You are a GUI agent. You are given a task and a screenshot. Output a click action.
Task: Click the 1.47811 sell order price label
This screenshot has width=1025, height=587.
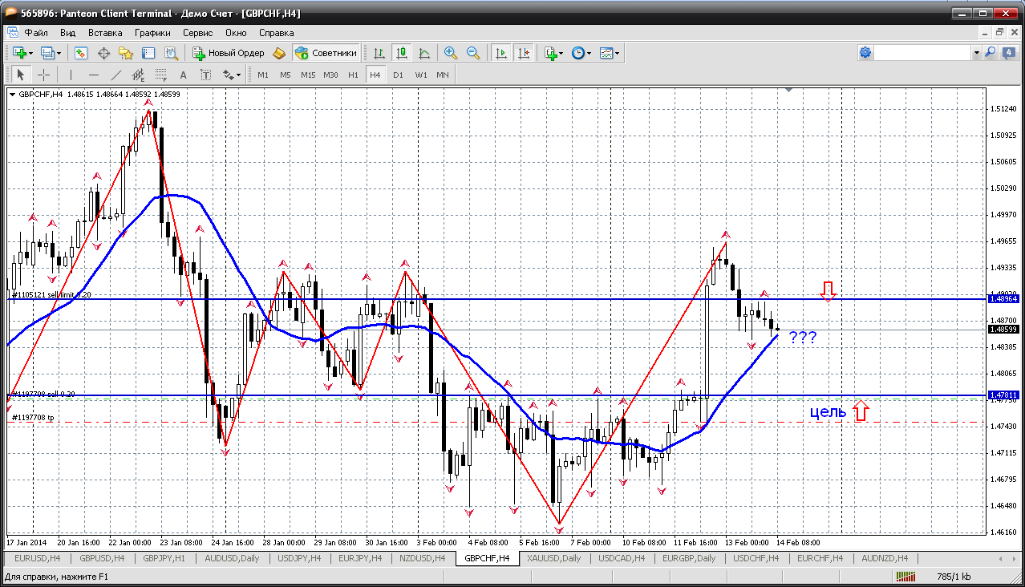[1004, 395]
